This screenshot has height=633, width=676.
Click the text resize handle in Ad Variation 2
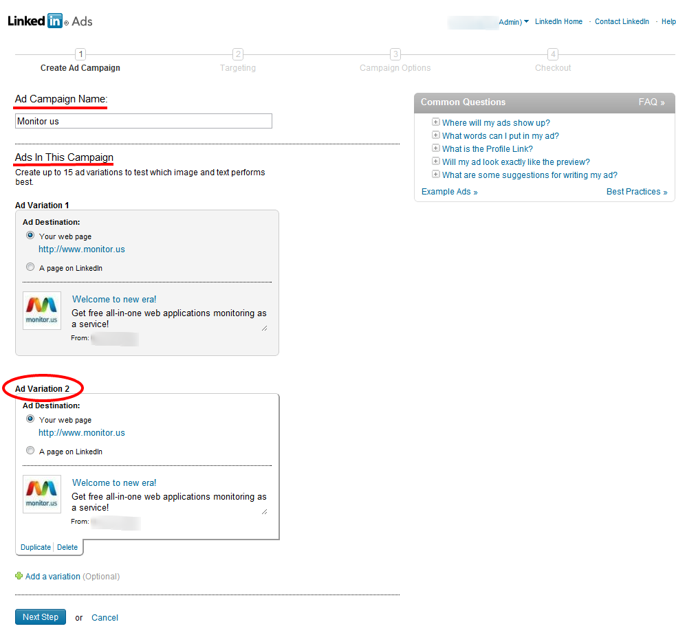point(264,512)
